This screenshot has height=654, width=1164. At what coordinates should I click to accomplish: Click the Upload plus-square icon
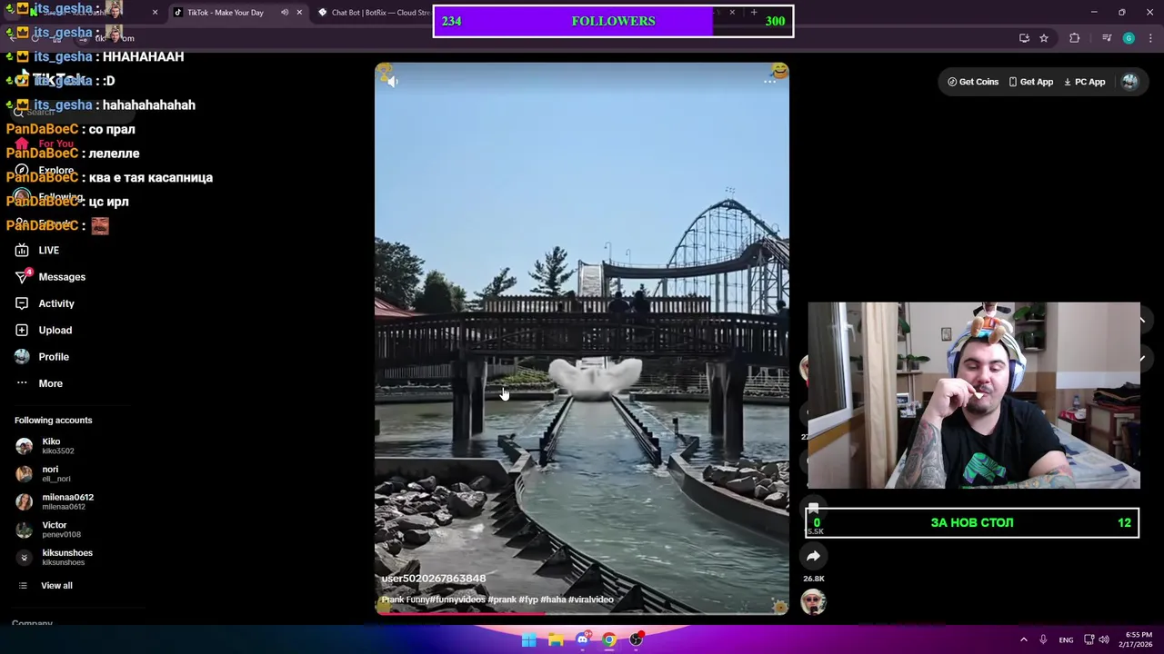(22, 330)
